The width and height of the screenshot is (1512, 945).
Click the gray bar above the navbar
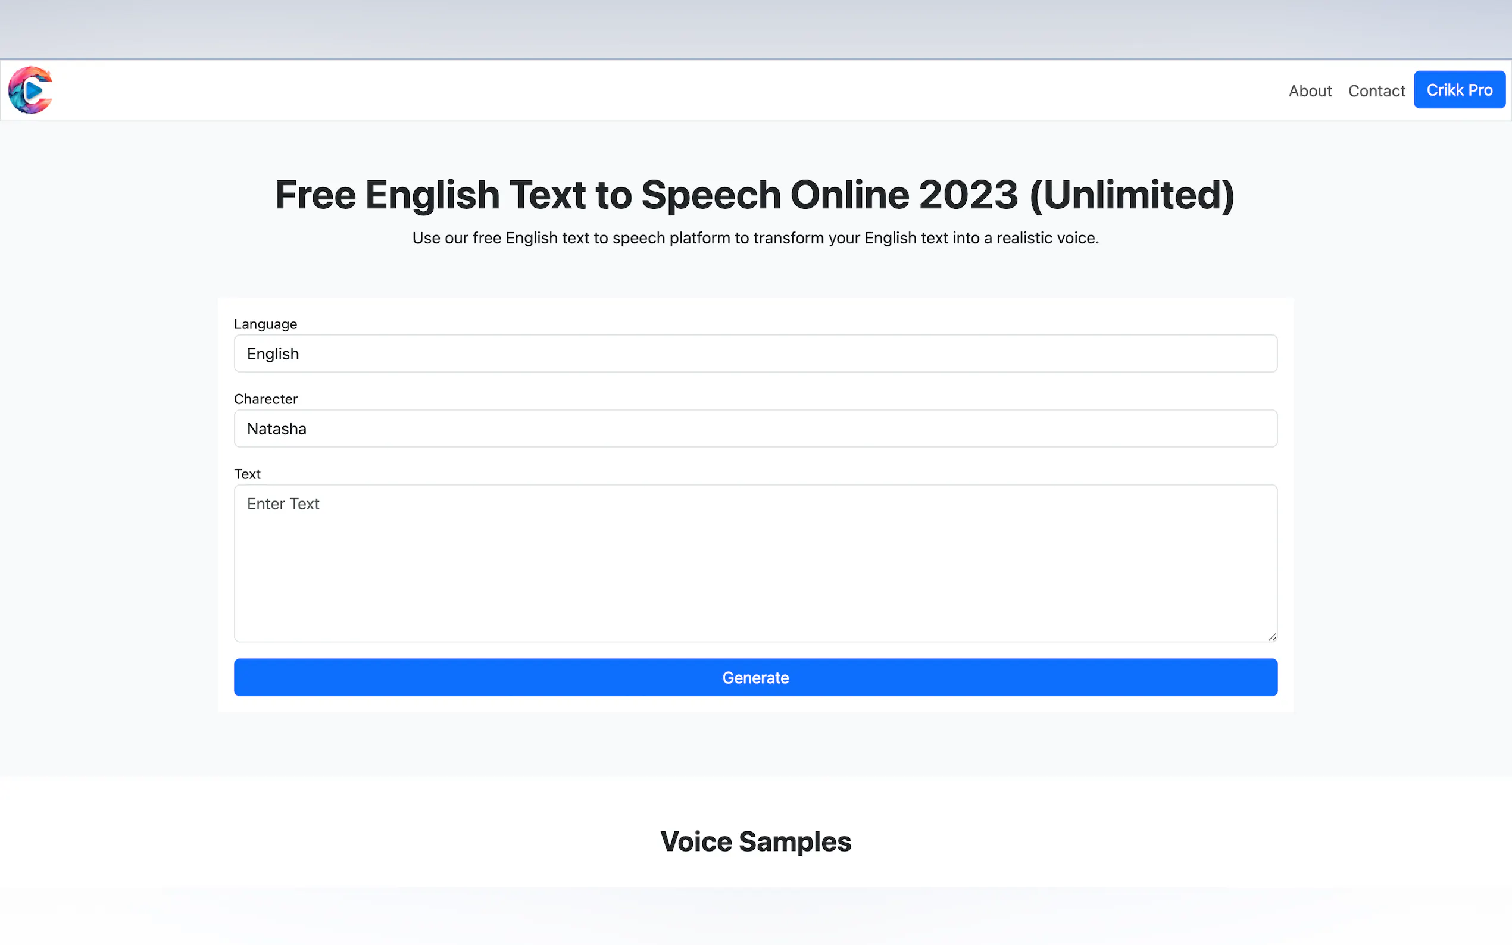[x=755, y=29]
